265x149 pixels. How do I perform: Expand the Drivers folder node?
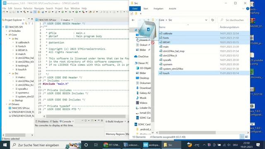click(7, 104)
